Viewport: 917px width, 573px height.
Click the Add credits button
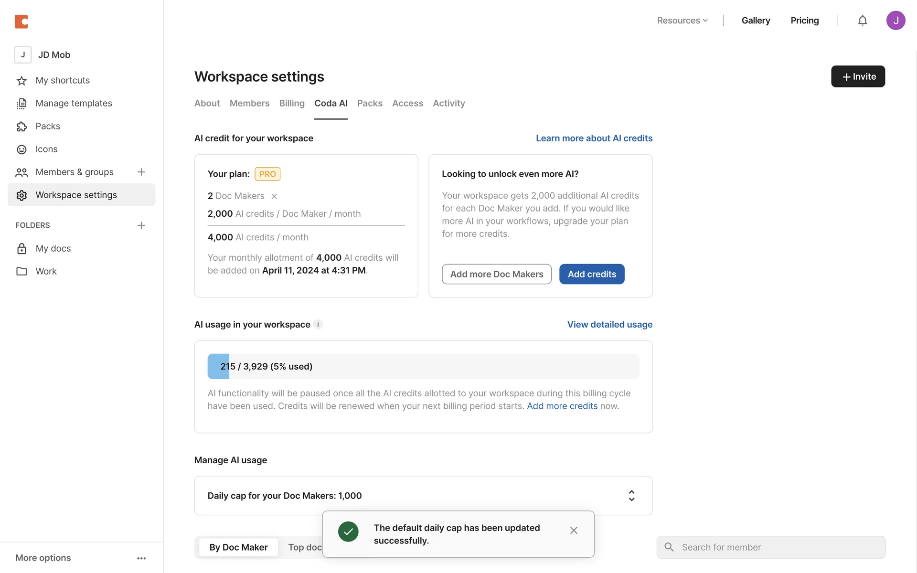(x=592, y=274)
